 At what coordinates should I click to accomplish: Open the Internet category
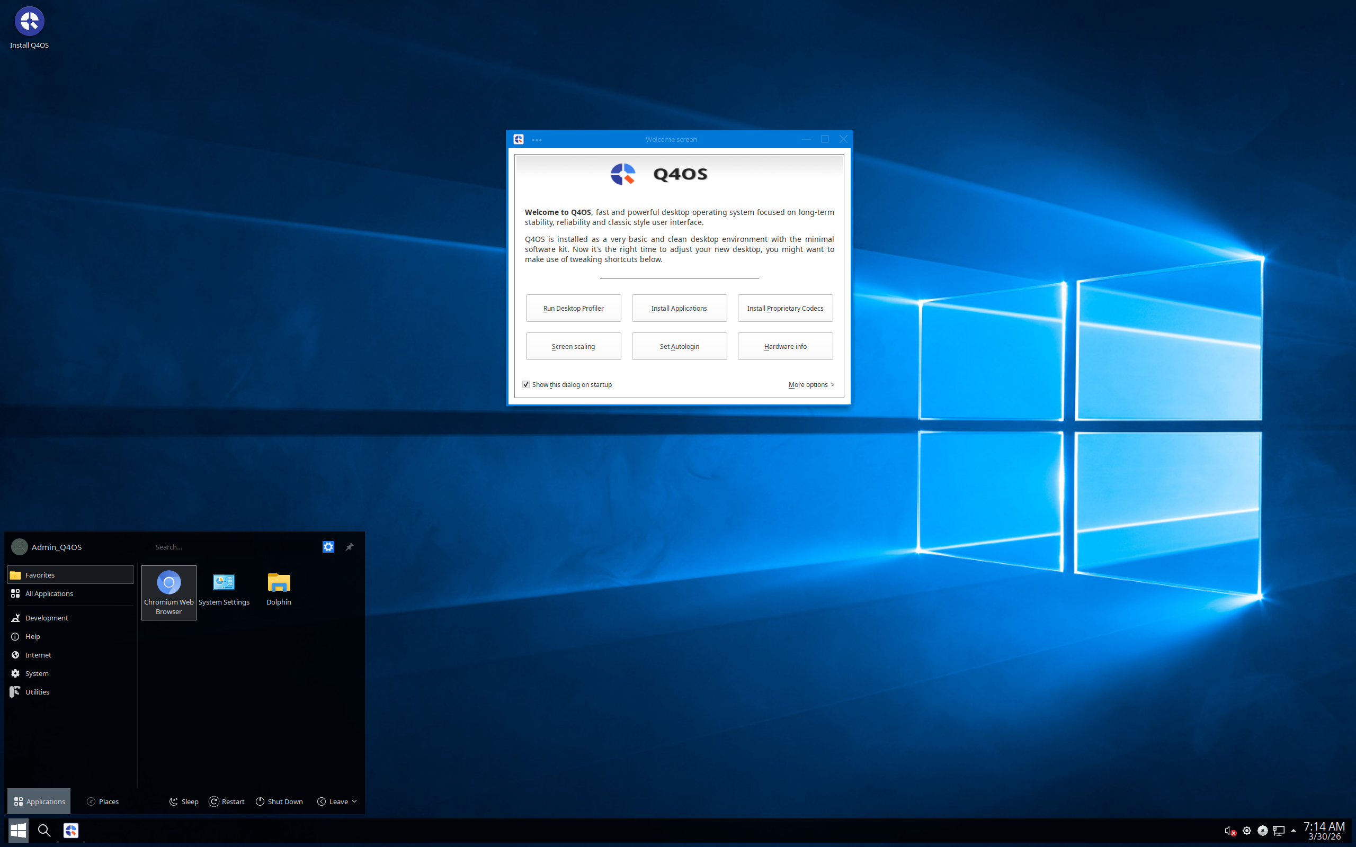pos(70,655)
